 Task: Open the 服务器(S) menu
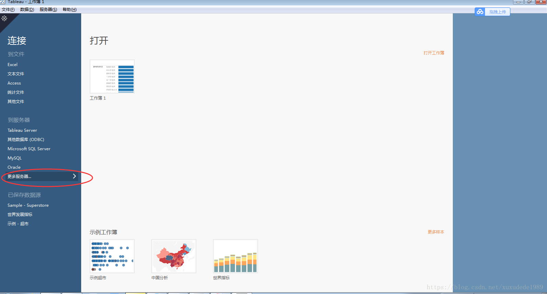(x=48, y=10)
